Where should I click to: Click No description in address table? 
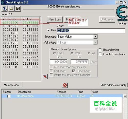point(25,96)
